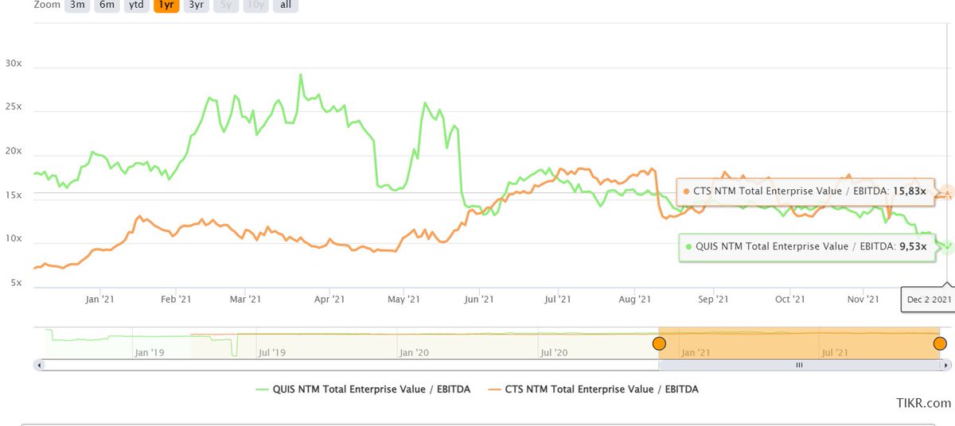Click the Dec 2 2021 date label
Image resolution: width=955 pixels, height=426 pixels.
[927, 299]
